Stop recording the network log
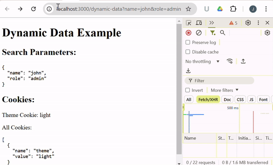 click(x=188, y=33)
